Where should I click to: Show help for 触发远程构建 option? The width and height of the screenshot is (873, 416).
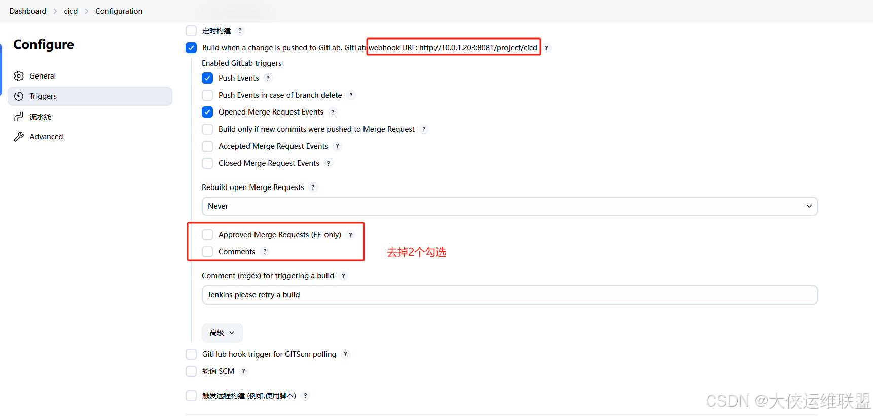tap(305, 396)
